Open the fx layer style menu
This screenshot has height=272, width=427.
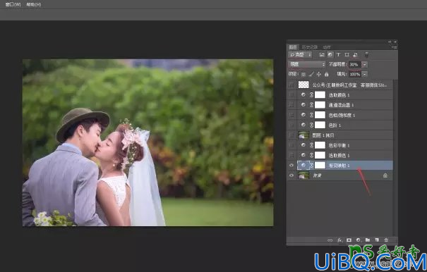point(339,240)
